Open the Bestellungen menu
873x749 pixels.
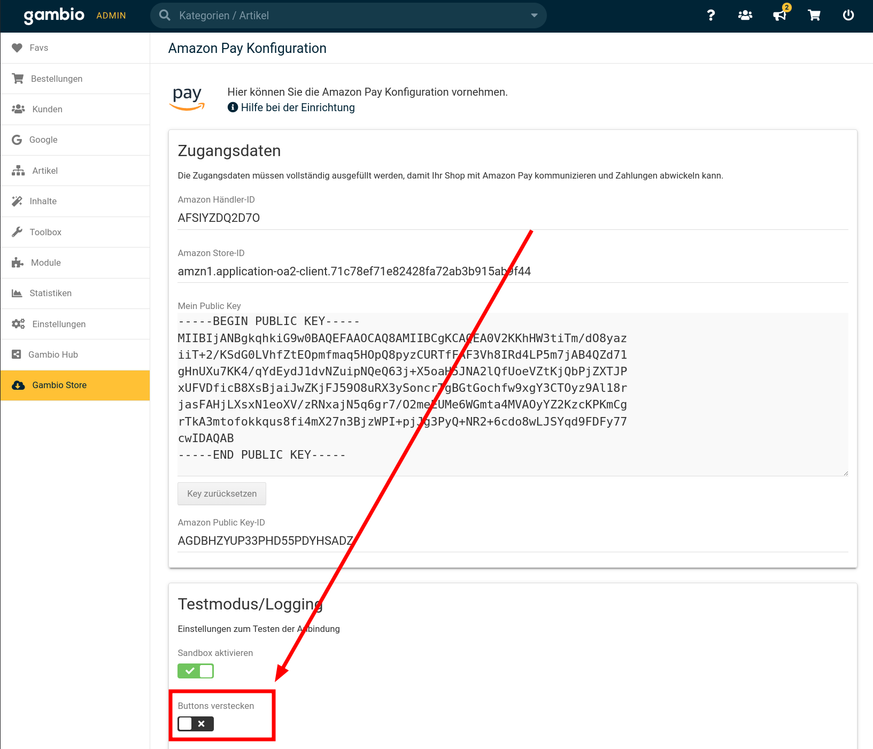57,79
